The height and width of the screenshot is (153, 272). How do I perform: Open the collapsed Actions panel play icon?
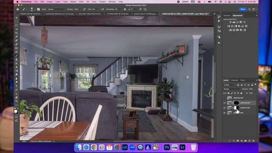click(219, 21)
